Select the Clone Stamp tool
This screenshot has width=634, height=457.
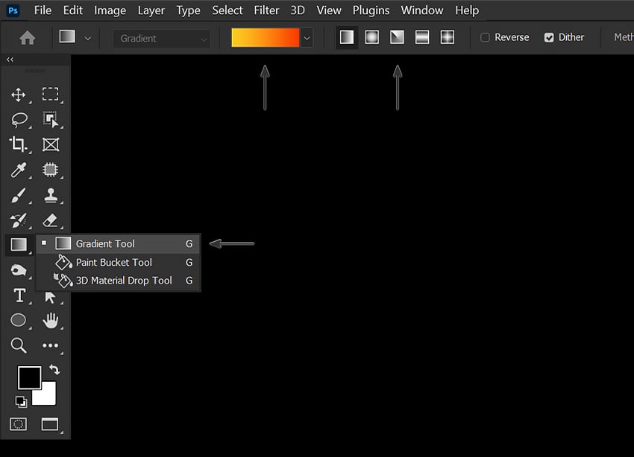point(51,195)
